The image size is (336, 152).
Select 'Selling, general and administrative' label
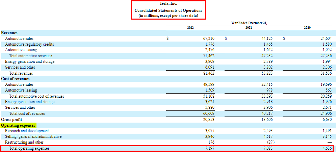[x=33, y=136]
